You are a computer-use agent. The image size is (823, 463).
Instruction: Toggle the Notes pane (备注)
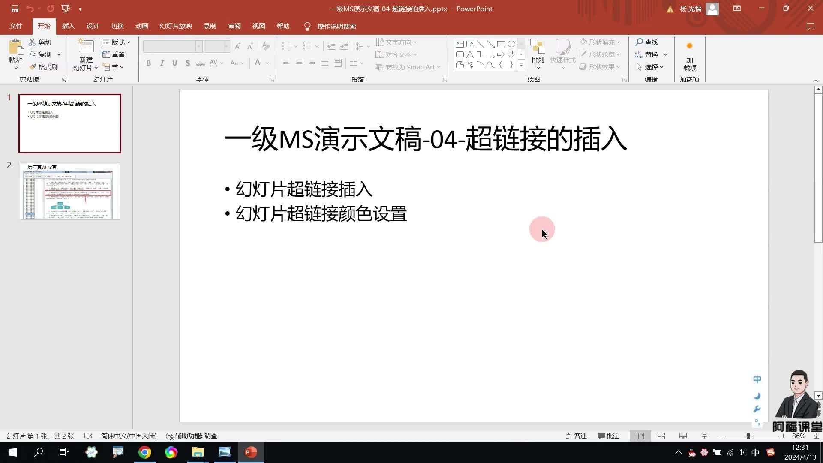click(x=576, y=436)
